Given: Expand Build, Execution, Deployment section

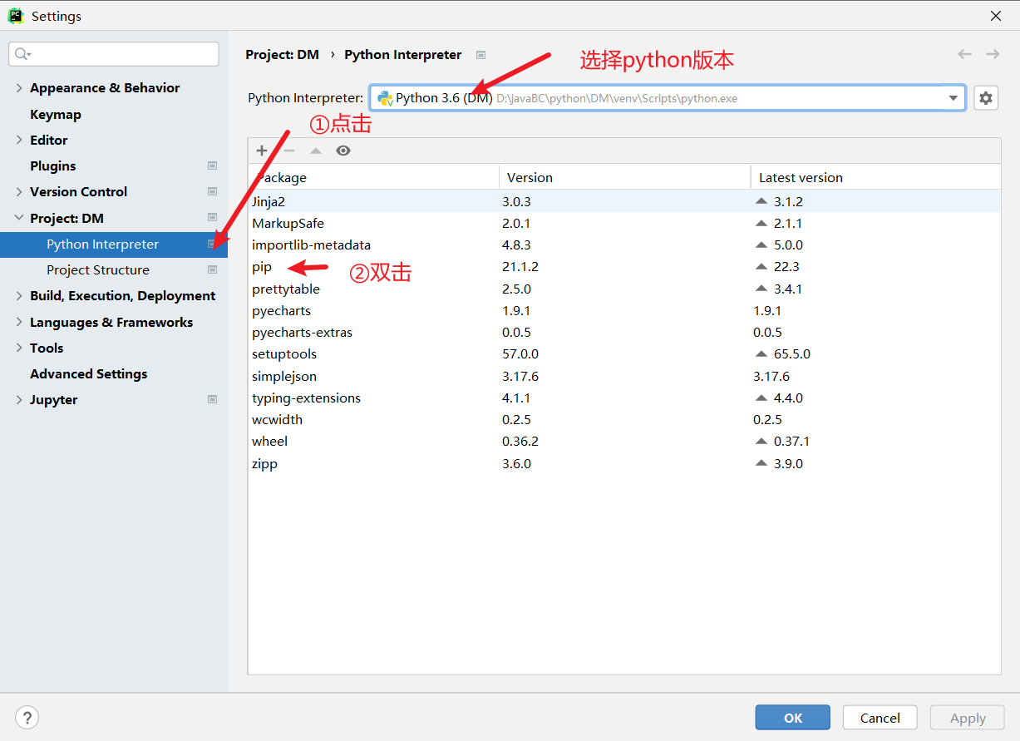Looking at the screenshot, I should [x=19, y=296].
